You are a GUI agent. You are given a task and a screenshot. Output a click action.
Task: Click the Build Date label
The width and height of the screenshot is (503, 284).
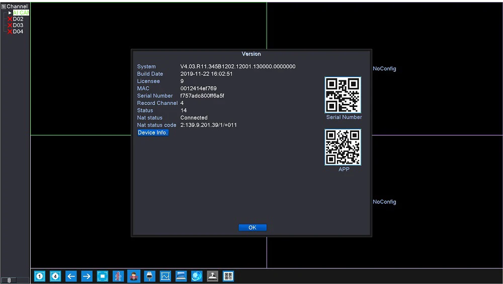150,74
